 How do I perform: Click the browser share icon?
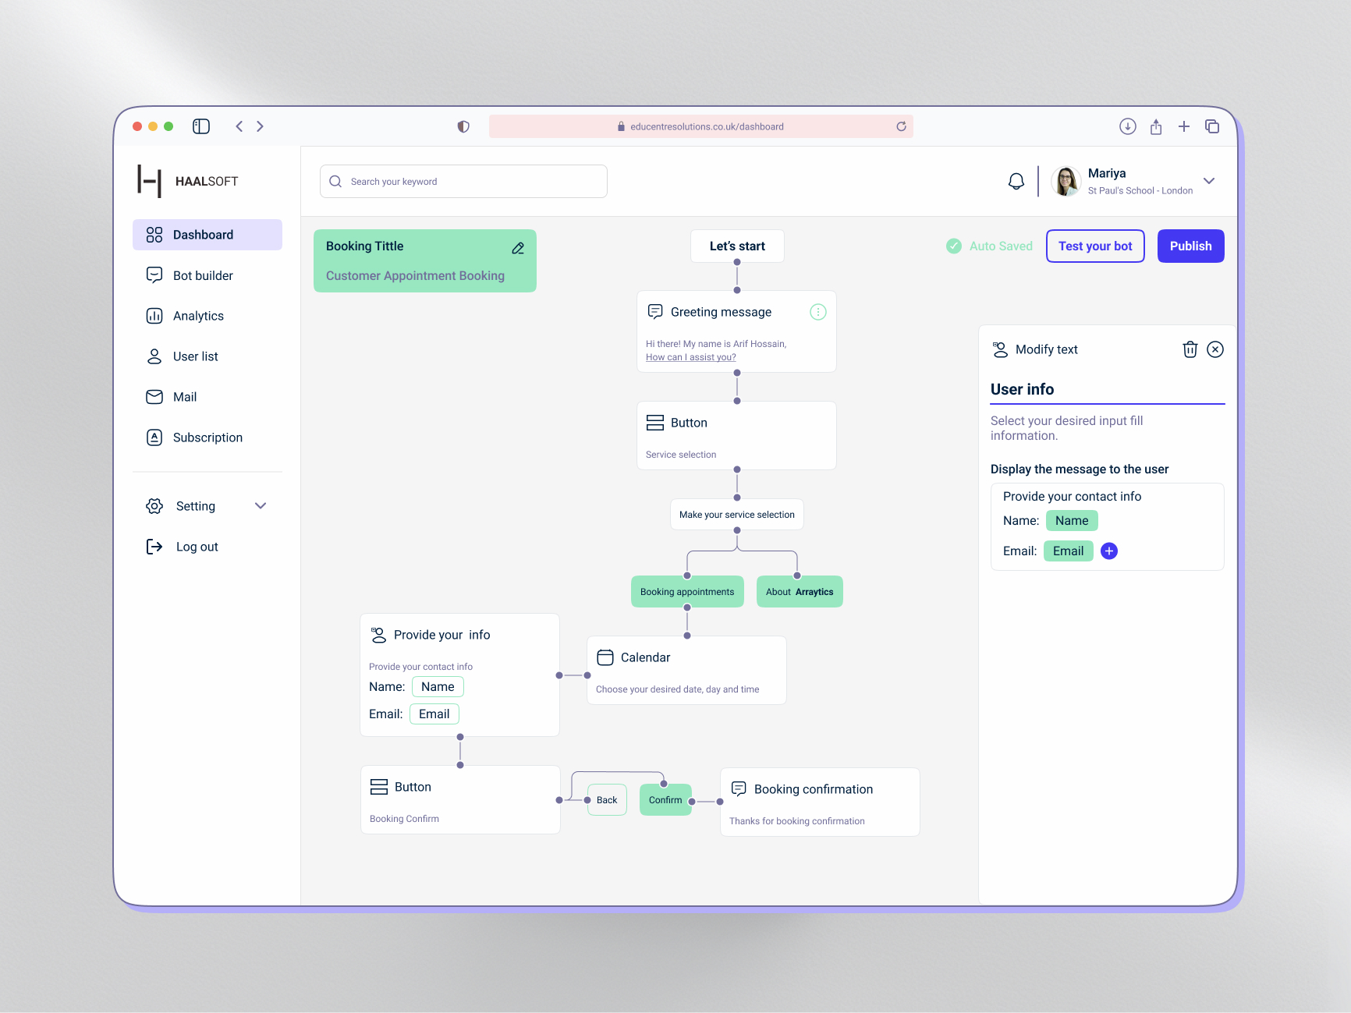[1156, 126]
